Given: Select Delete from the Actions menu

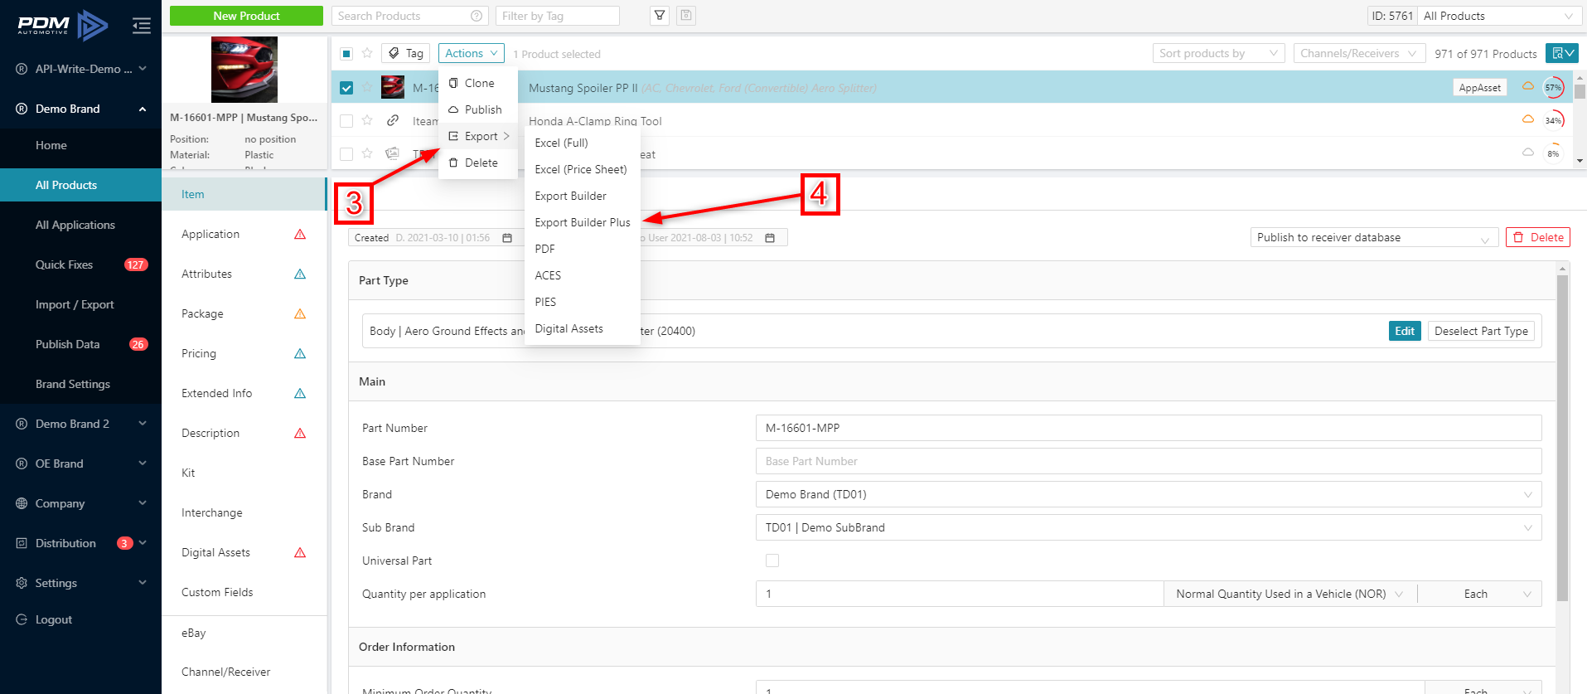Looking at the screenshot, I should pyautogui.click(x=478, y=163).
